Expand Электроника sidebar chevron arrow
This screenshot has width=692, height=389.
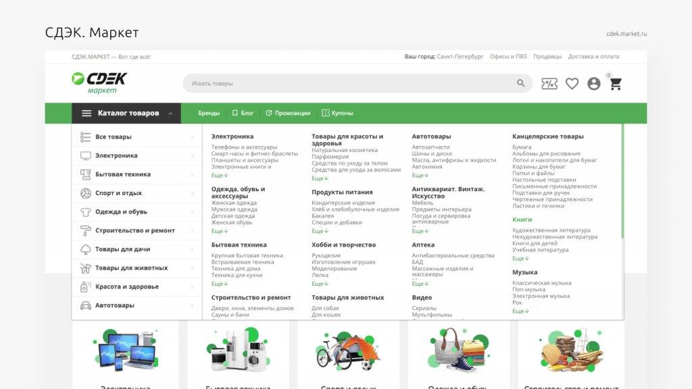pos(192,156)
